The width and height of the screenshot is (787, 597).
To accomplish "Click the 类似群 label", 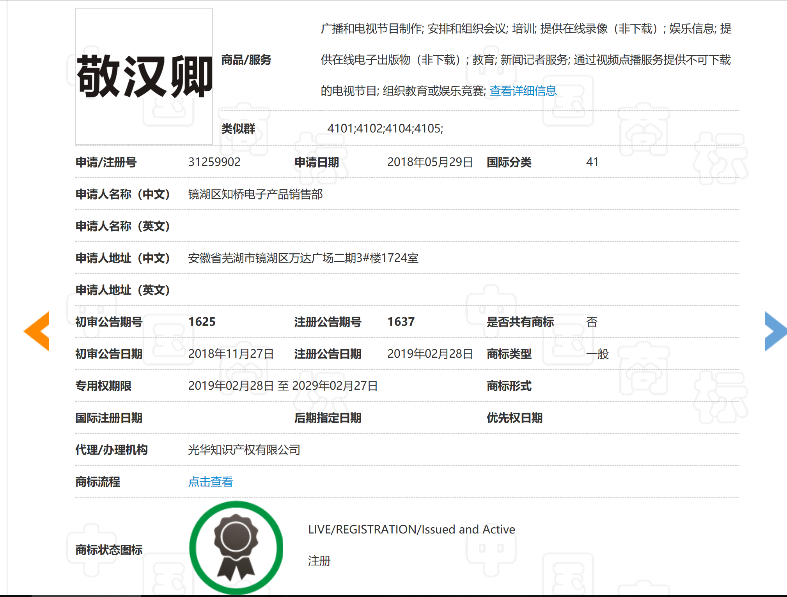I will (x=238, y=128).
